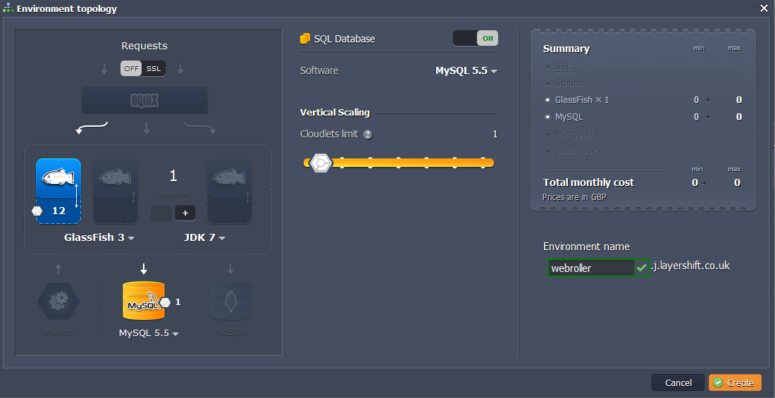
Task: Open the GlassFish 3 version dropdown
Action: [x=99, y=237]
